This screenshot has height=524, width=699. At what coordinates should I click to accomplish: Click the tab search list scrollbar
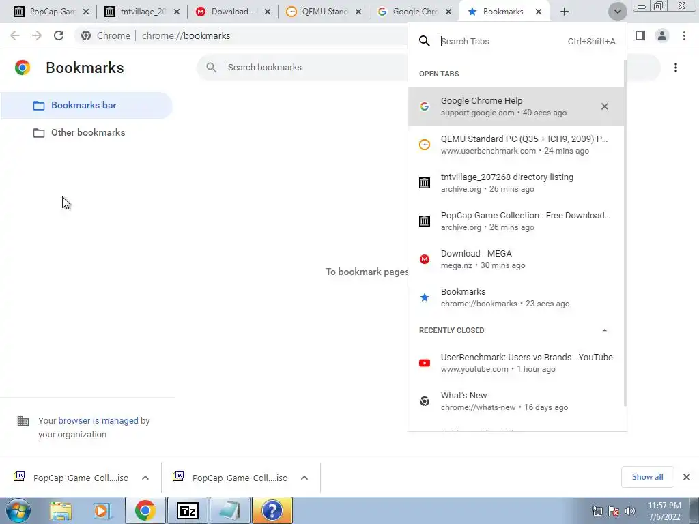coord(625,232)
